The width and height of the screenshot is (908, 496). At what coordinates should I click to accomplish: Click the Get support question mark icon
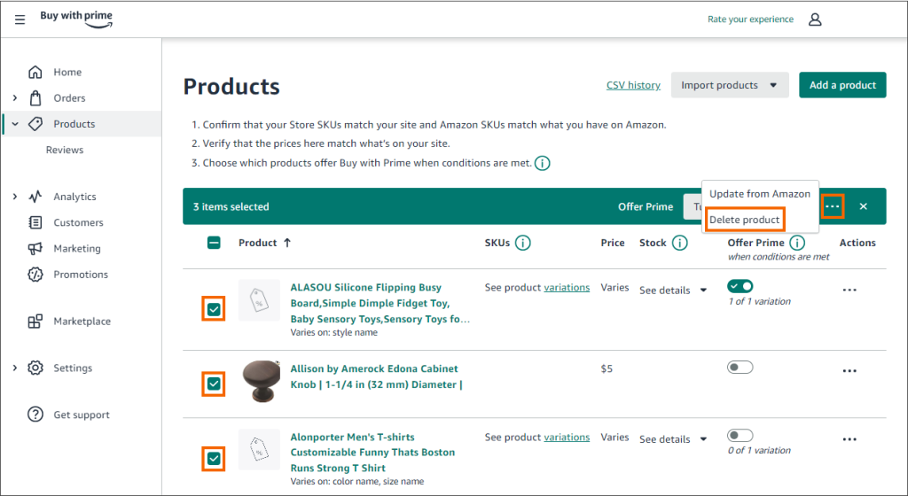[35, 415]
